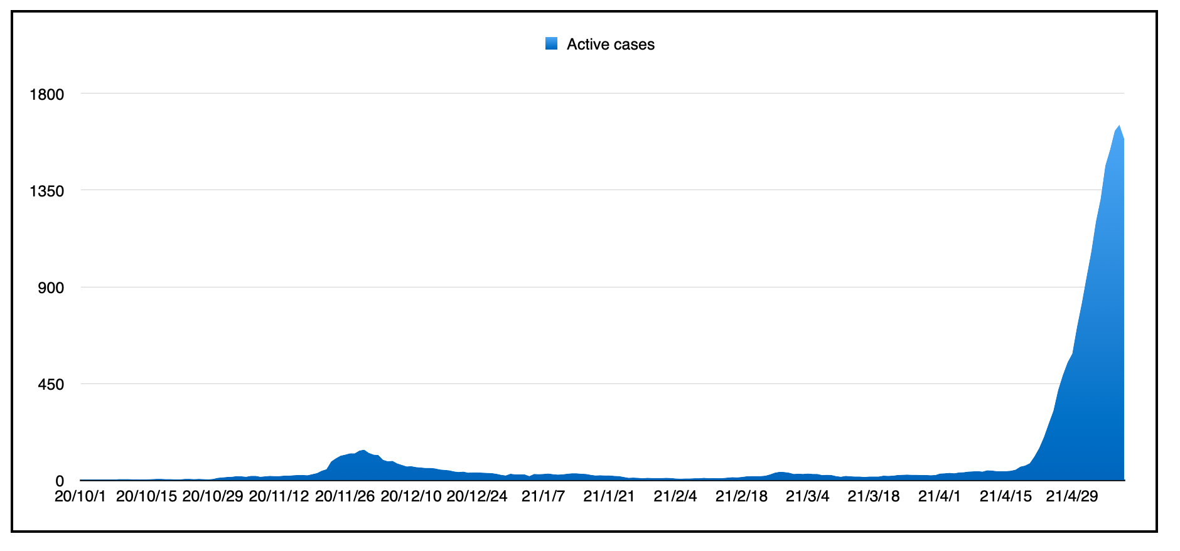Select the 900 y-axis label
Viewport: 1180px width, 551px height.
click(51, 287)
